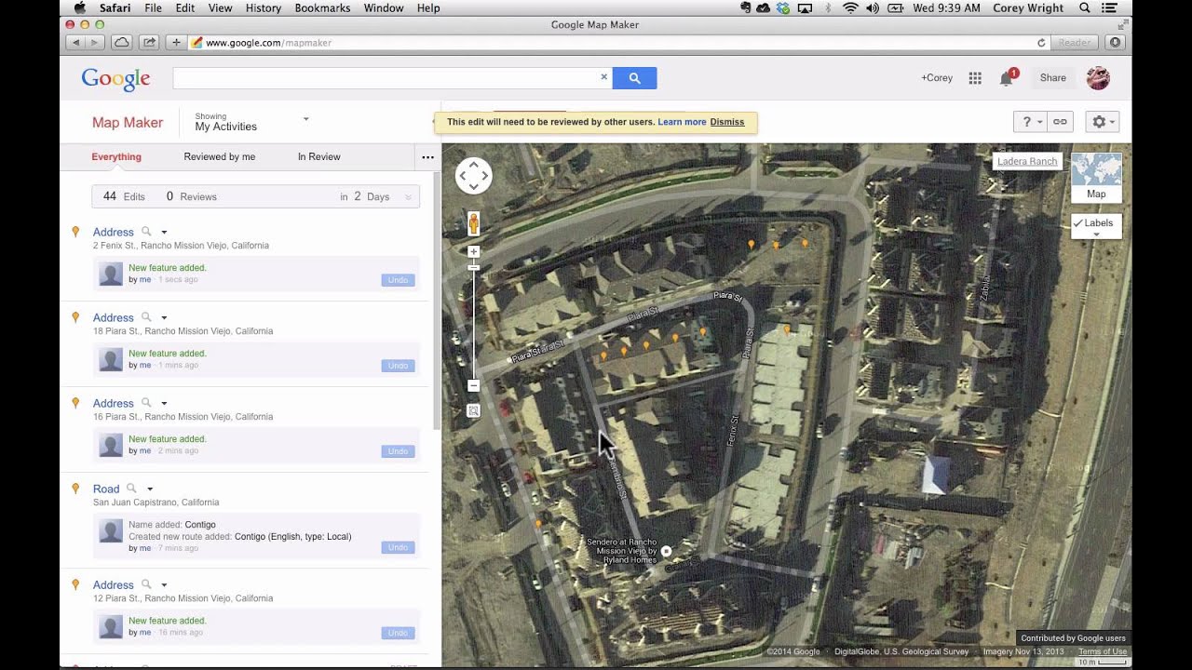Image resolution: width=1192 pixels, height=670 pixels.
Task: Open the Terms of Use link
Action: coord(1103,651)
